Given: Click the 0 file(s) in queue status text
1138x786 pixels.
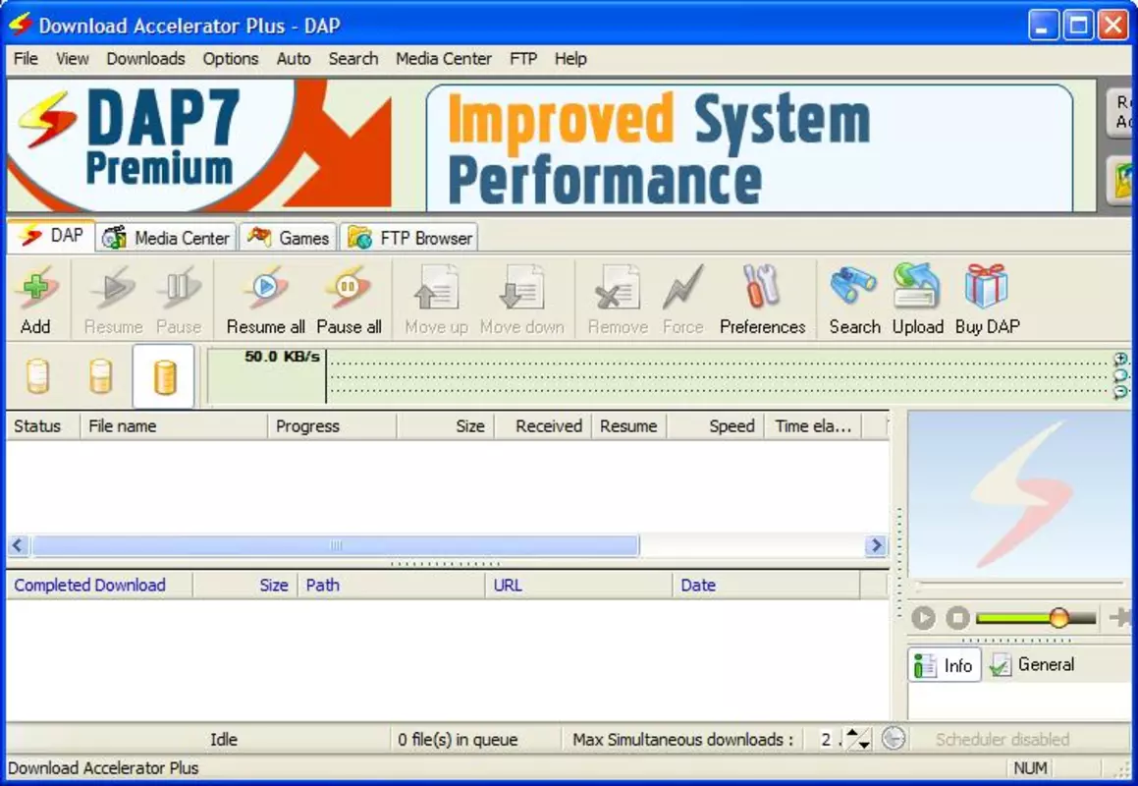Looking at the screenshot, I should pos(458,740).
